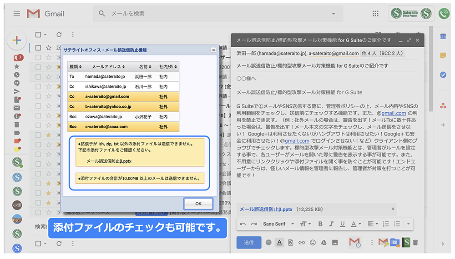Sort table by 社内/外 column header
This screenshot has height=259, width=455.
click(x=168, y=67)
